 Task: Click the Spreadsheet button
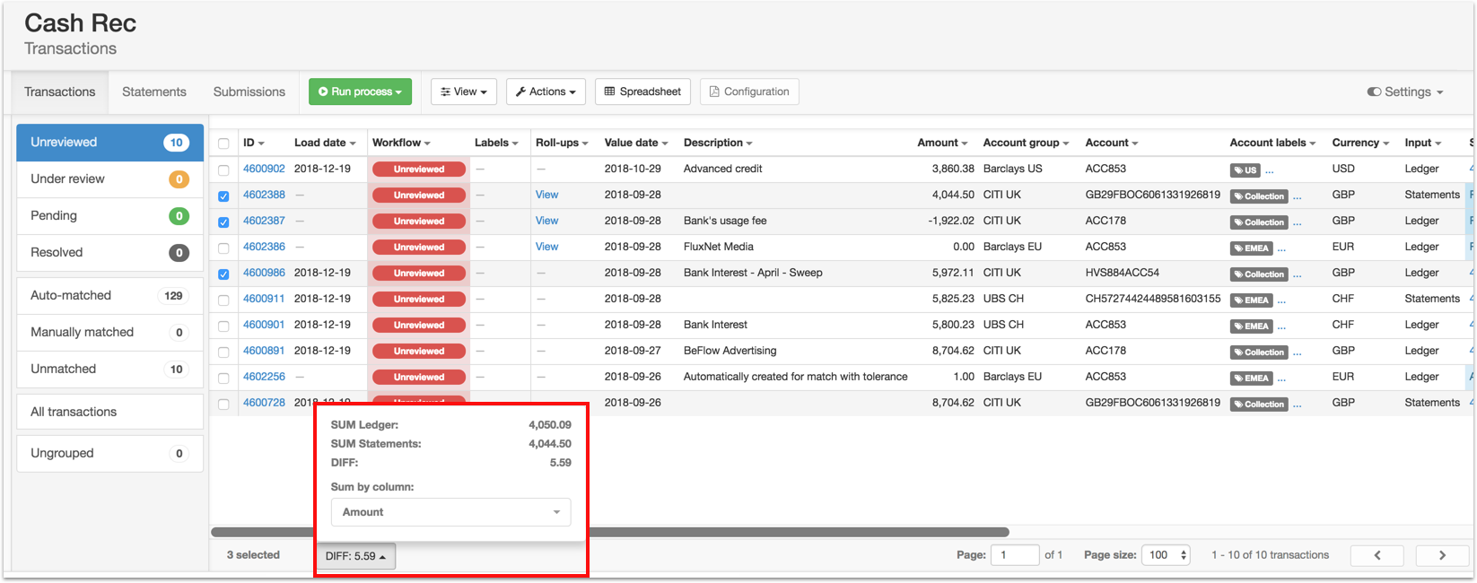click(642, 91)
